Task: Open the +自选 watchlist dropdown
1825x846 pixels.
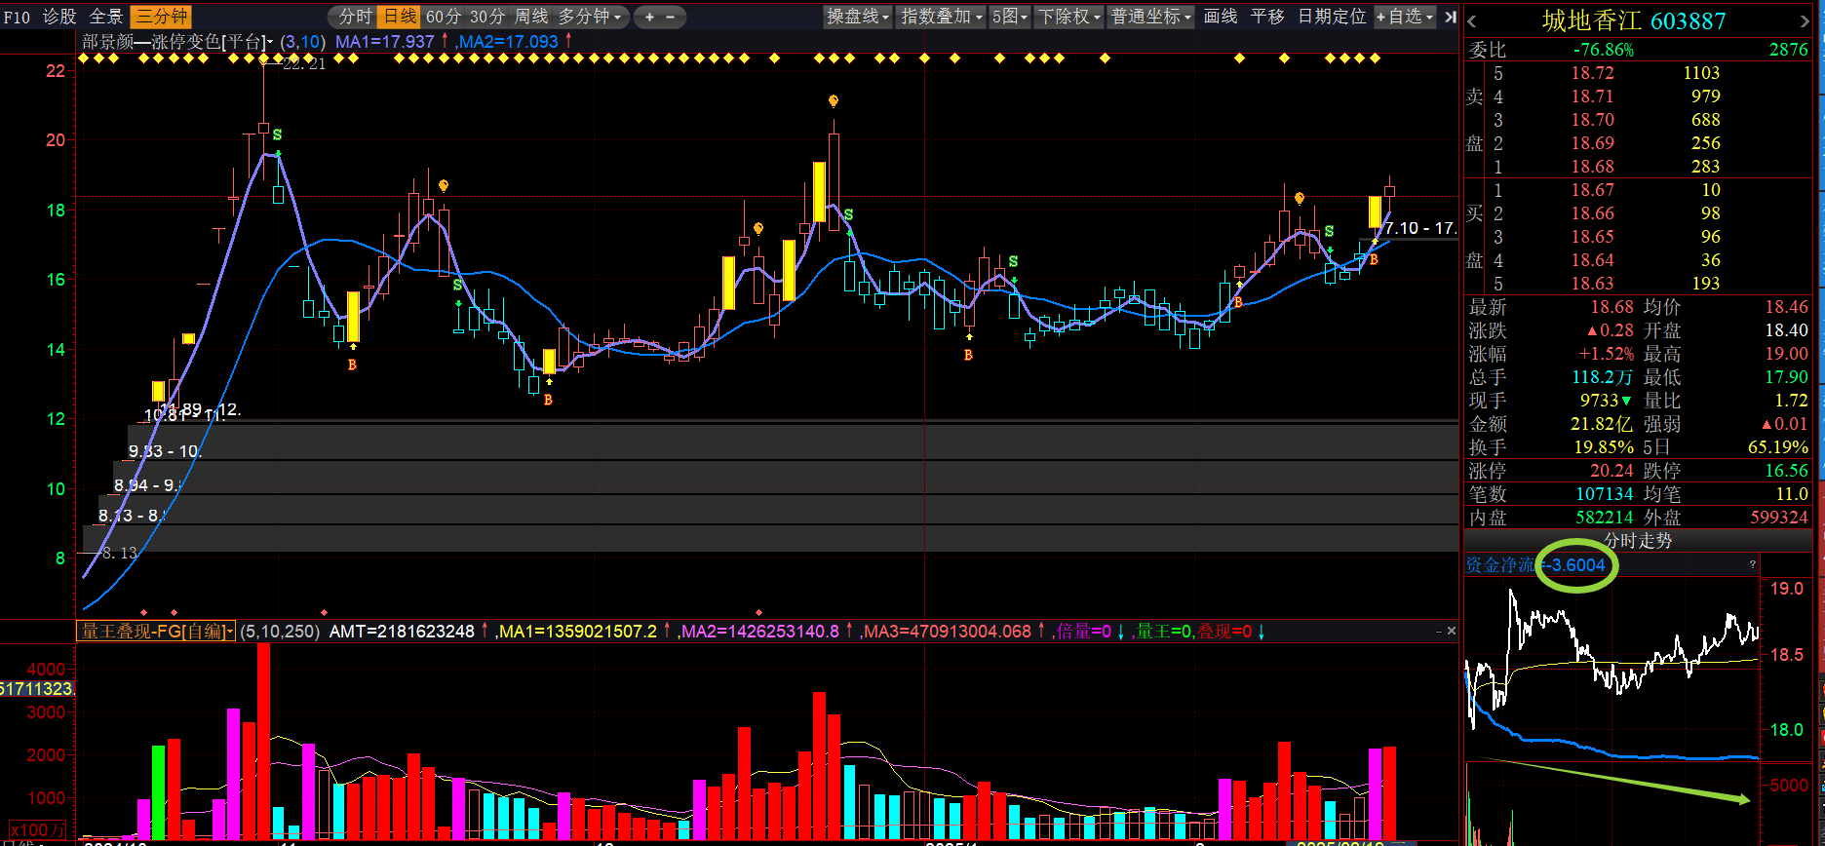Action: pos(1405,17)
